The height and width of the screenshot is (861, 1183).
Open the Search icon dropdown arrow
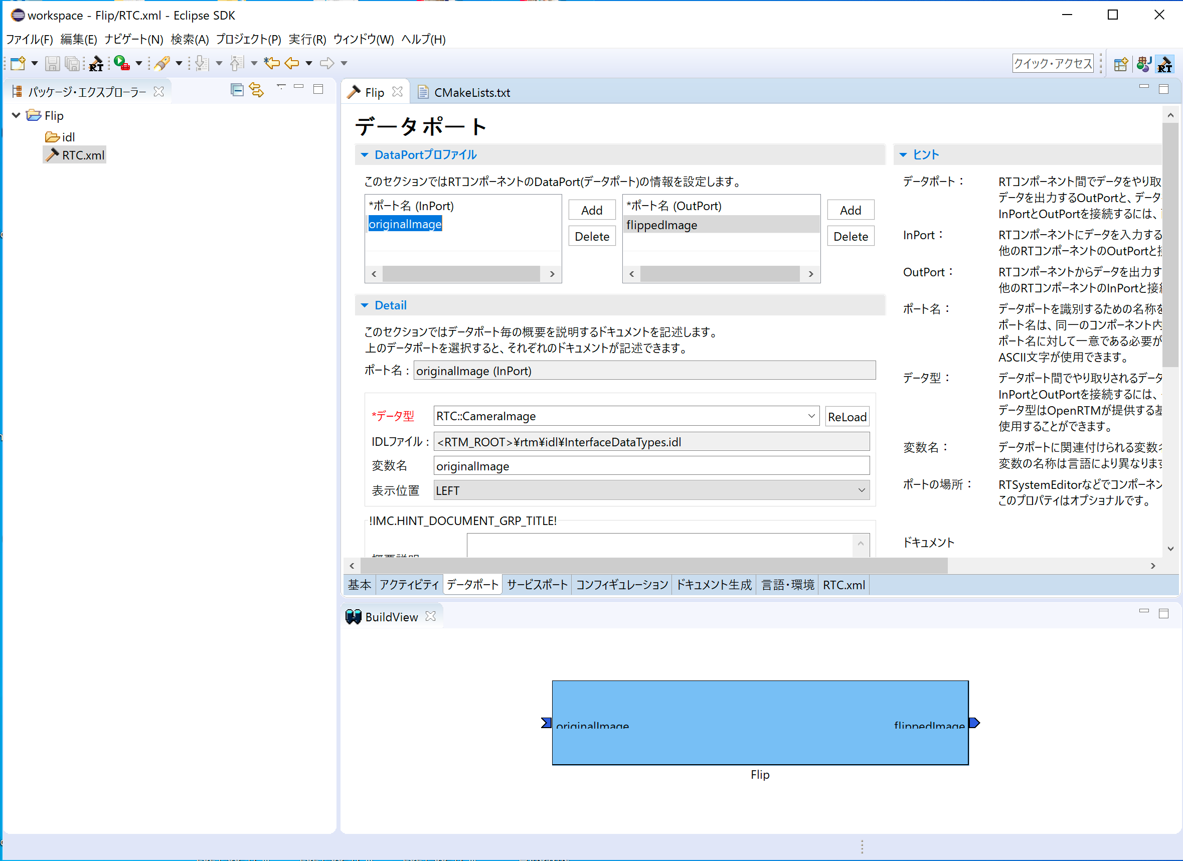179,64
